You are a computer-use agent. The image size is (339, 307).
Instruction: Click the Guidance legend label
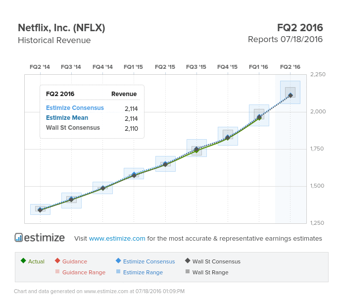point(75,261)
